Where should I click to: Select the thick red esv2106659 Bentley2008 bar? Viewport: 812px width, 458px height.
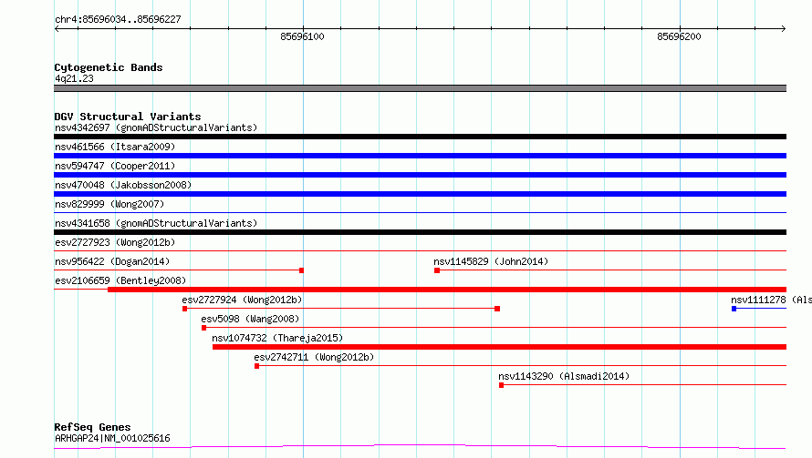point(447,290)
